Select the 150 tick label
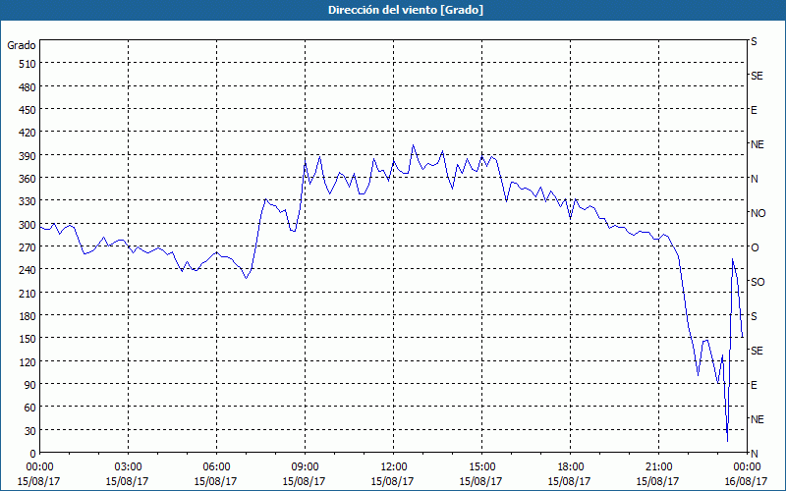Image resolution: width=786 pixels, height=491 pixels. (x=28, y=339)
